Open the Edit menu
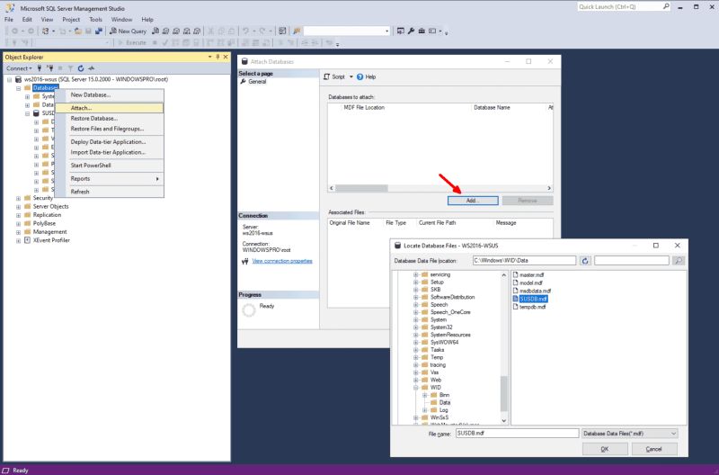The image size is (719, 475). pos(27,19)
